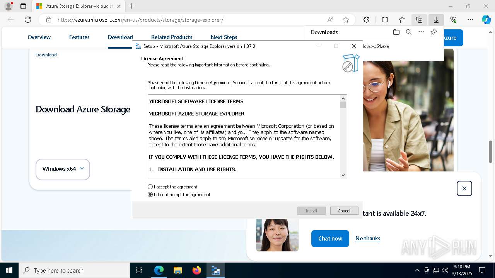Open the Windows Start menu
Image resolution: width=495 pixels, height=278 pixels.
[9, 270]
